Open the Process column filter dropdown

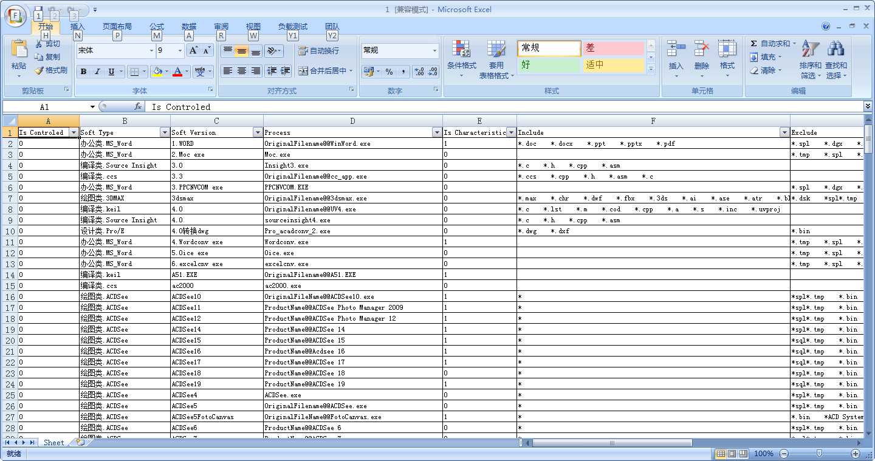point(437,132)
